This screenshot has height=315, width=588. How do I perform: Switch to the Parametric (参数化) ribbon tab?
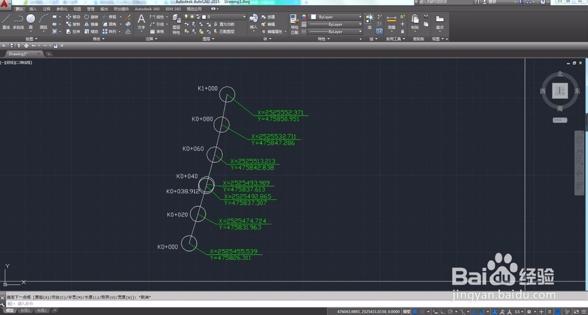62,9
